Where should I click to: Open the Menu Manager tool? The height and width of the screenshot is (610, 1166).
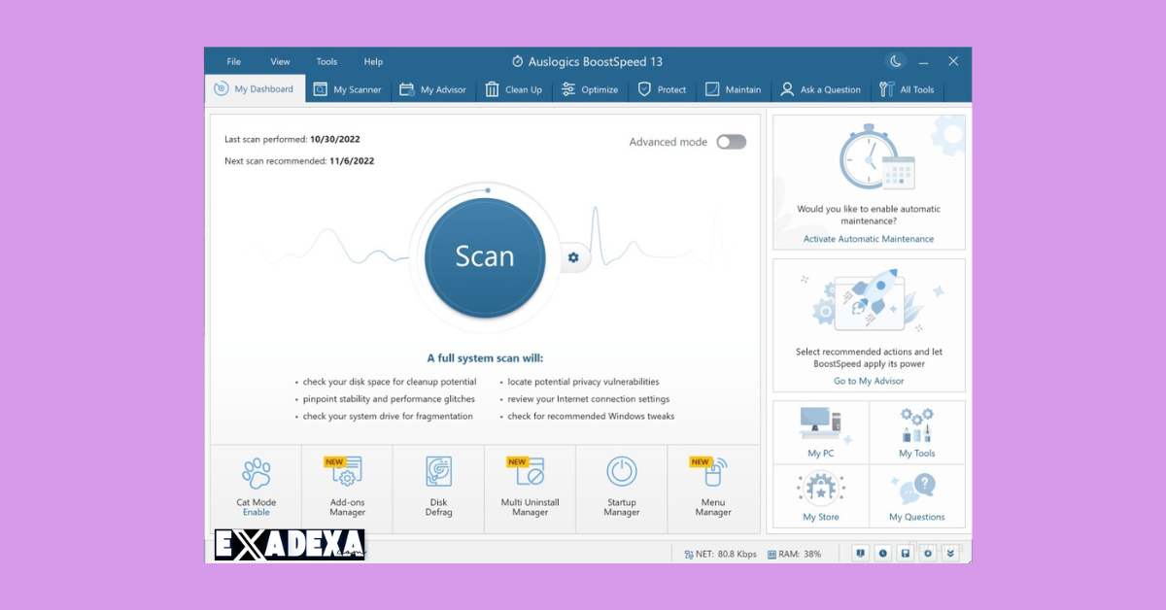(712, 489)
